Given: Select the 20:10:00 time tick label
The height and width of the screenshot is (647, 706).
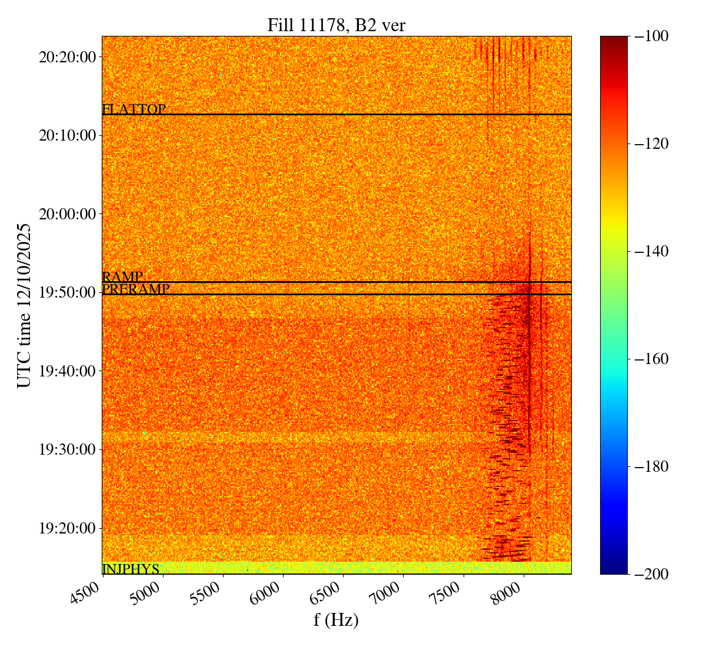Looking at the screenshot, I should tap(67, 135).
